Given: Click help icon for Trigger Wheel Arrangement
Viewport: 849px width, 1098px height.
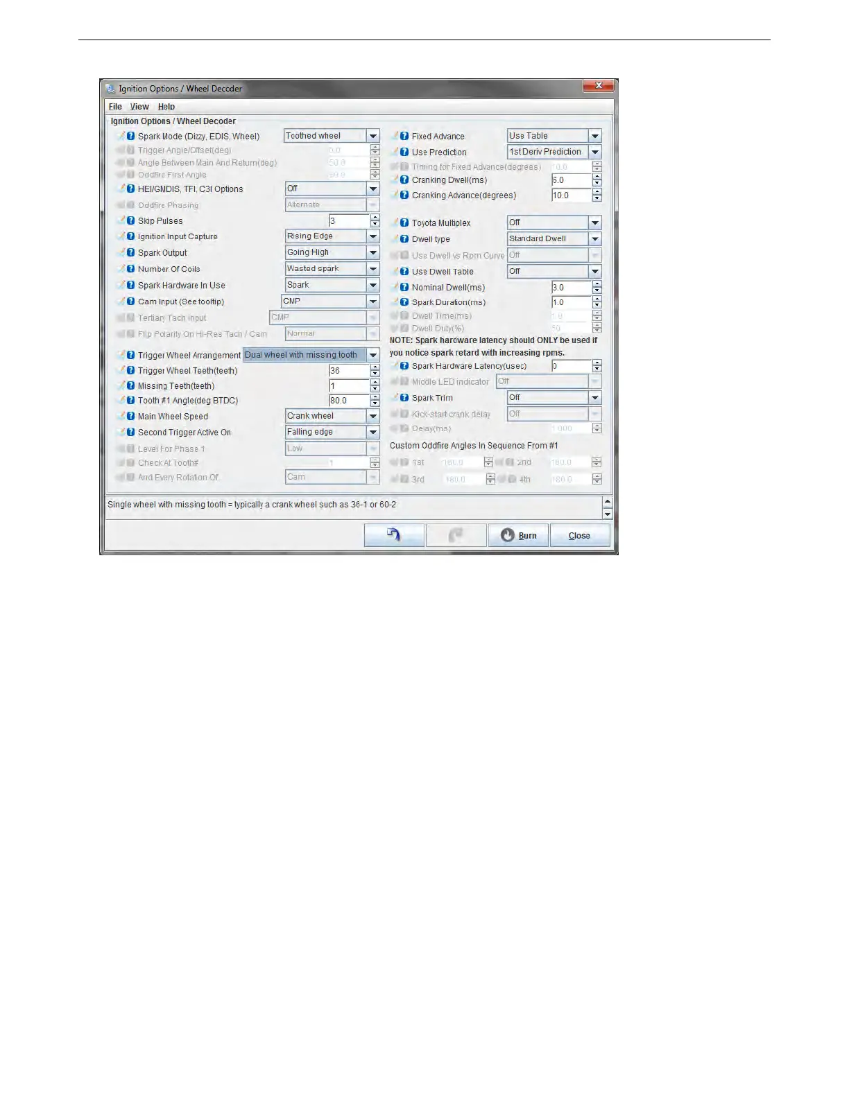Looking at the screenshot, I should pos(130,355).
